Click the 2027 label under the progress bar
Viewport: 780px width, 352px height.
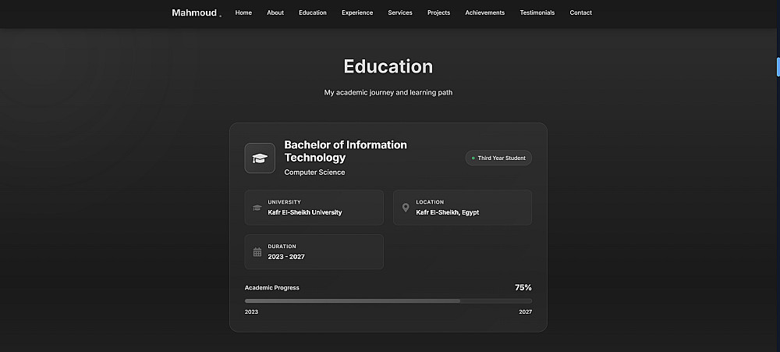pyautogui.click(x=525, y=312)
